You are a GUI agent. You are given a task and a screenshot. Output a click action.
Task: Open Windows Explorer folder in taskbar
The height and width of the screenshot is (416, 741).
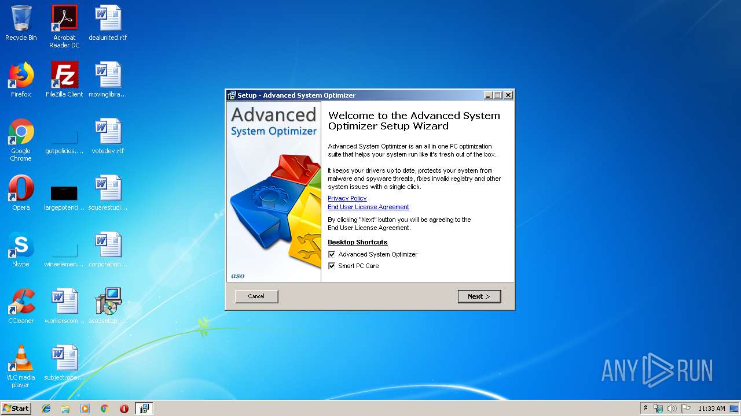(x=65, y=408)
